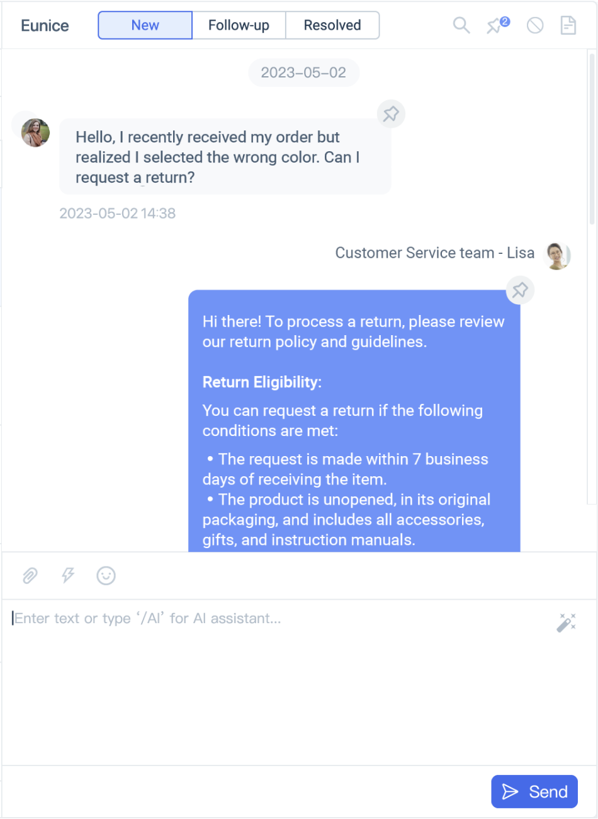Pin Eunice's return request message

[391, 114]
